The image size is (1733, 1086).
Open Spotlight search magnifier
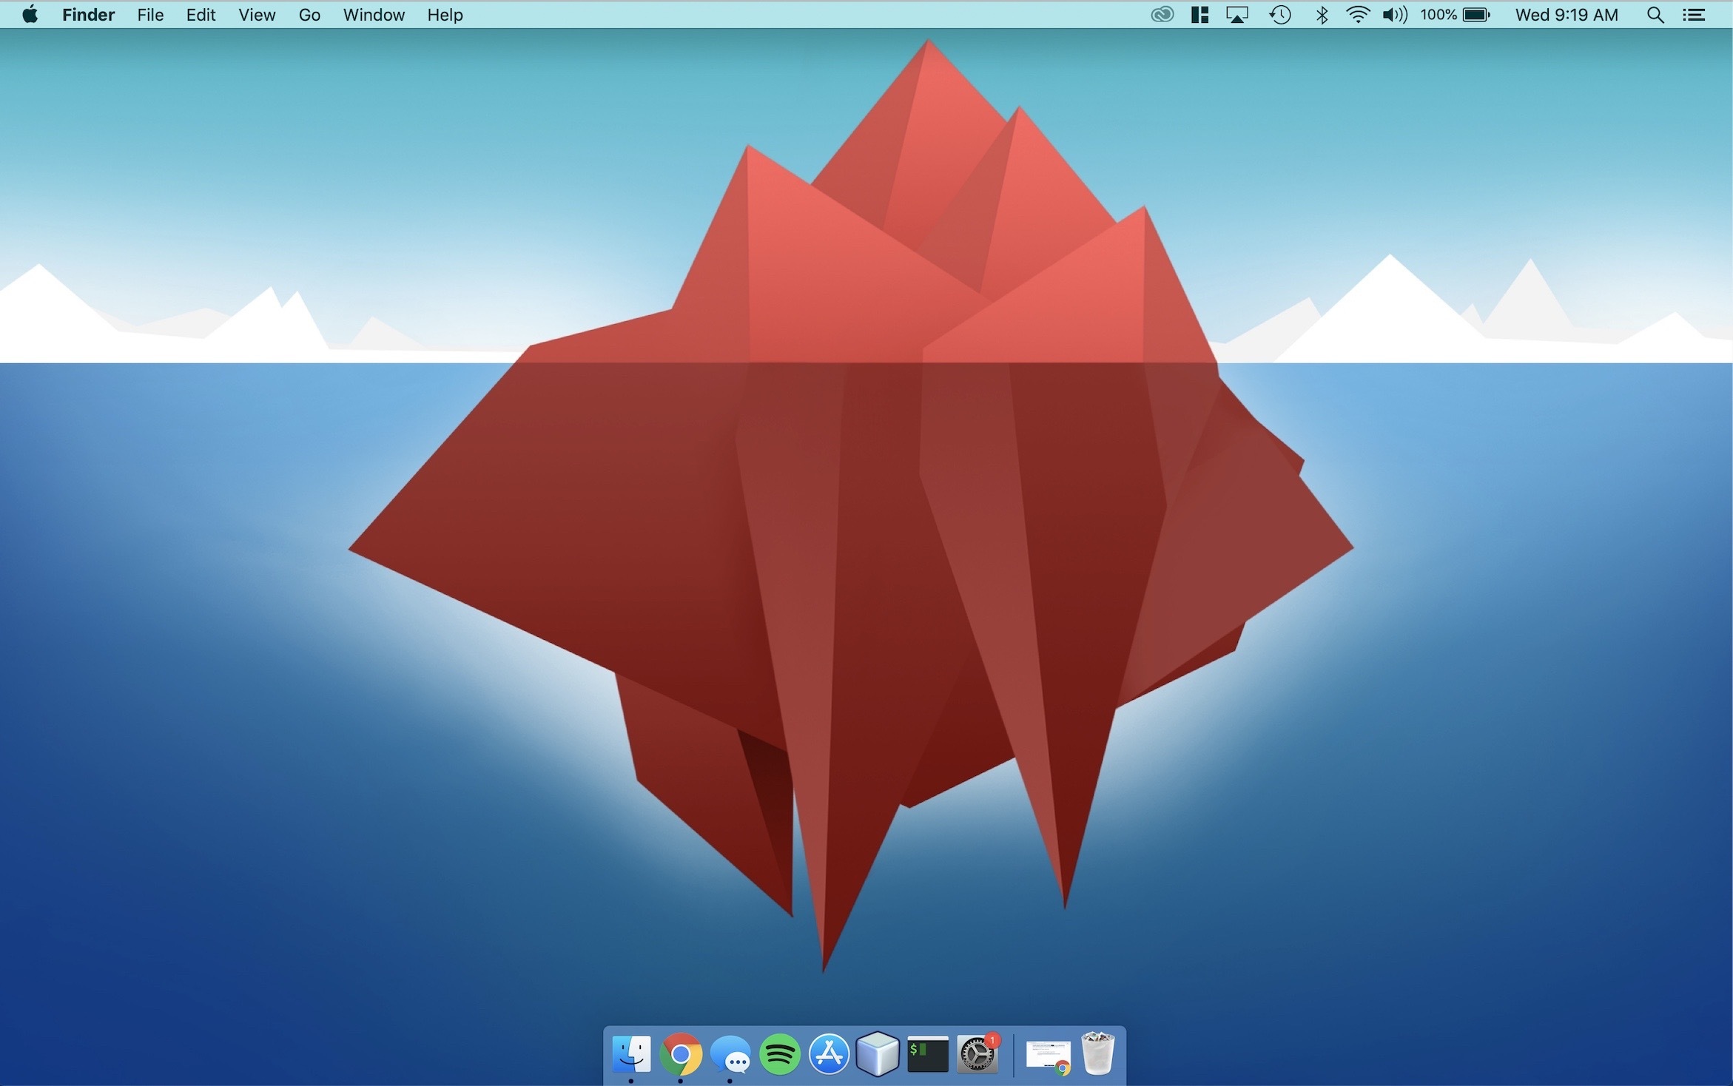(x=1655, y=15)
